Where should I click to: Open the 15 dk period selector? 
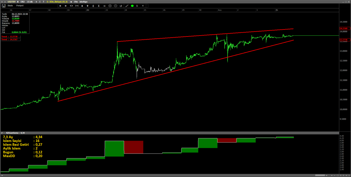click(x=30, y=2)
